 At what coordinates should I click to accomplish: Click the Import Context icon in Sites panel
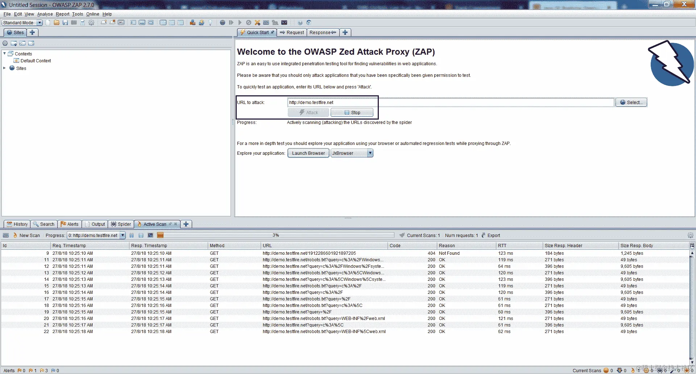22,43
